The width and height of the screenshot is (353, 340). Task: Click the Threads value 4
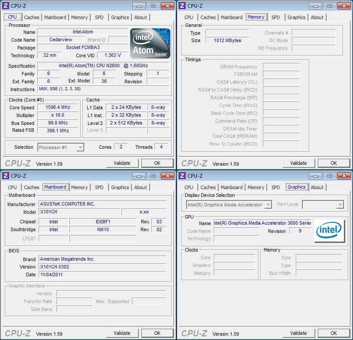click(161, 147)
